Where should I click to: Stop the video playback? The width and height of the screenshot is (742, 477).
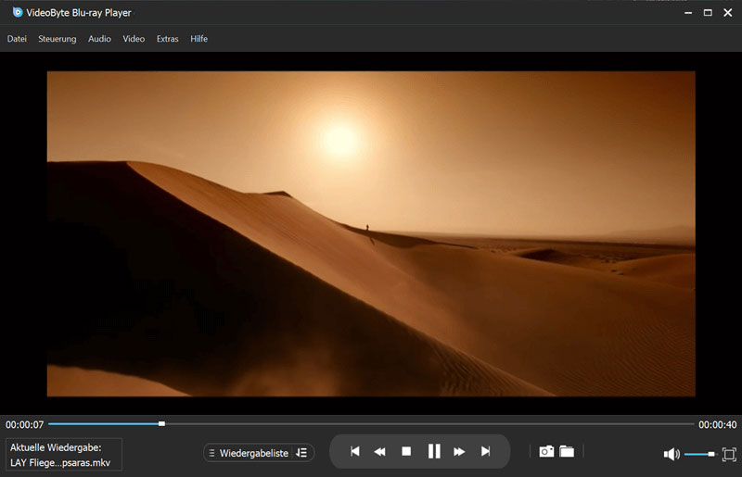coord(406,451)
